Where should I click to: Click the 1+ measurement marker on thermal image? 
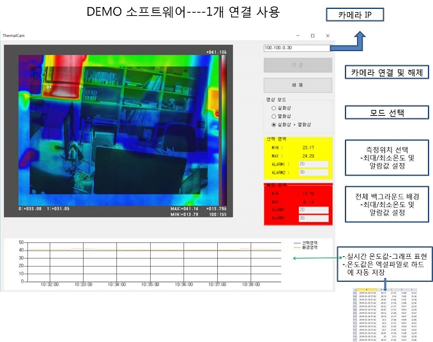click(x=81, y=87)
